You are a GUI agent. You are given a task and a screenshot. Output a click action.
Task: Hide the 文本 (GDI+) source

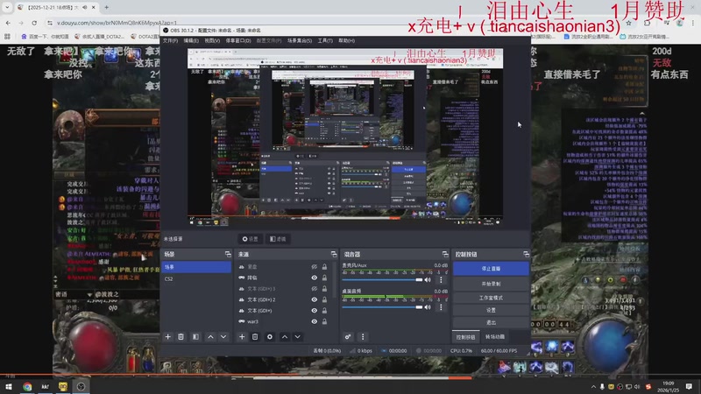315,311
